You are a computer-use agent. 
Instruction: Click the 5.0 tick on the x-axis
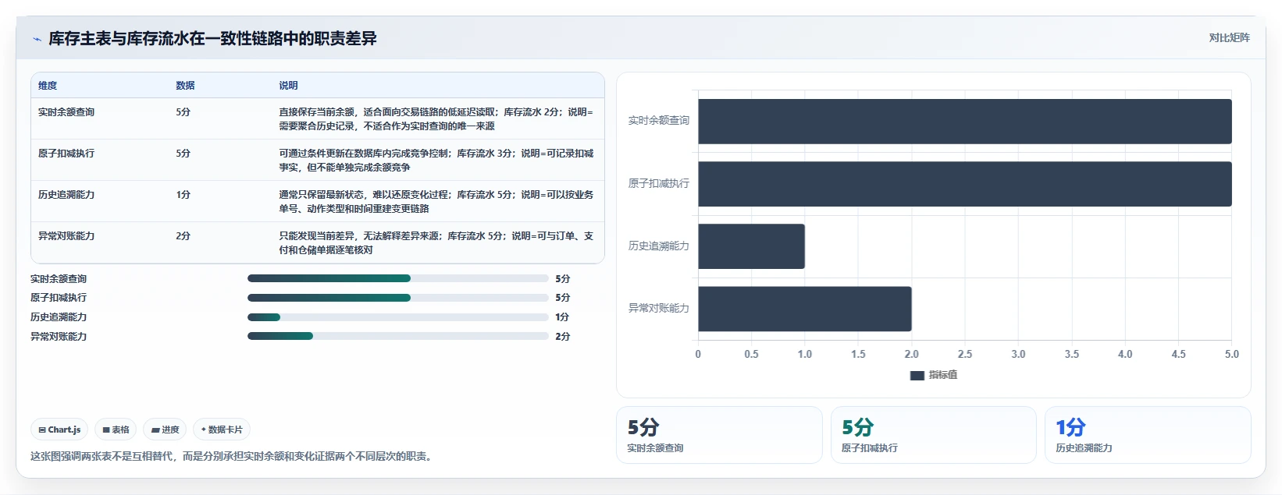tap(1232, 354)
